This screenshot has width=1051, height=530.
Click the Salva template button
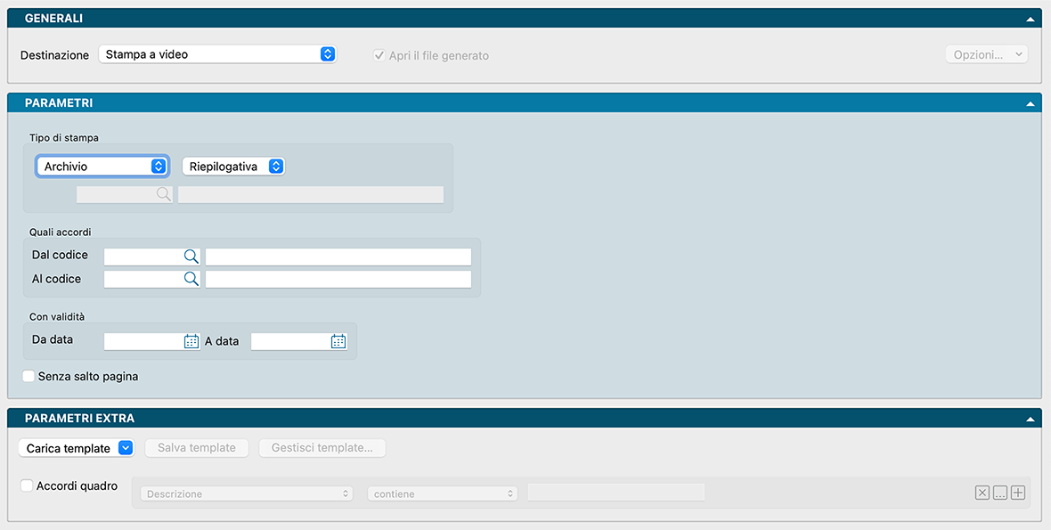tap(197, 448)
